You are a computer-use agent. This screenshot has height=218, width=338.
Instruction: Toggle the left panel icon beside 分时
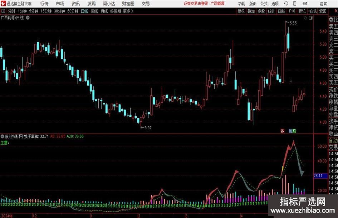pyautogui.click(x=3, y=11)
